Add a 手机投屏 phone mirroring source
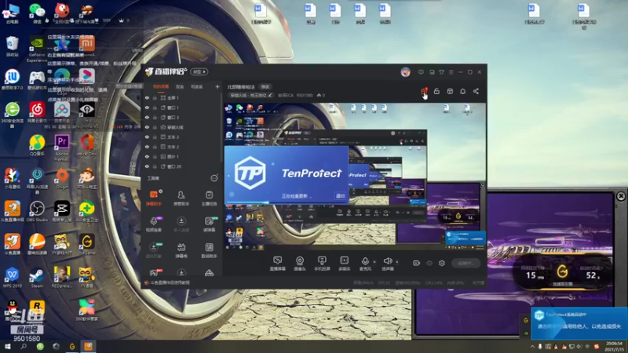This screenshot has width=628, height=353. coord(322,264)
